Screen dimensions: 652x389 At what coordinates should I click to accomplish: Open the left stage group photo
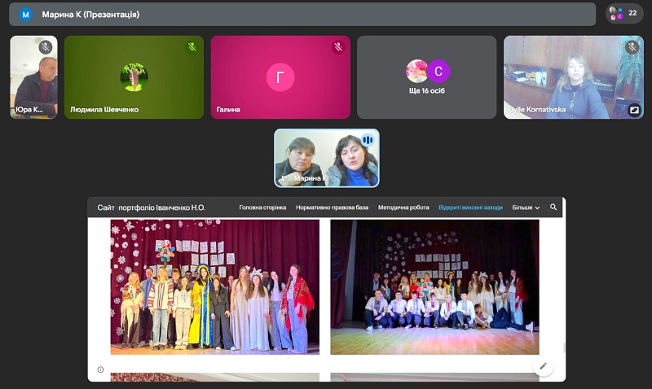(x=215, y=286)
